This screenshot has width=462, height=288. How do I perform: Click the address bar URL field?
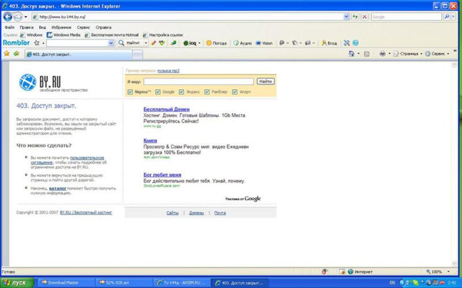(188, 17)
